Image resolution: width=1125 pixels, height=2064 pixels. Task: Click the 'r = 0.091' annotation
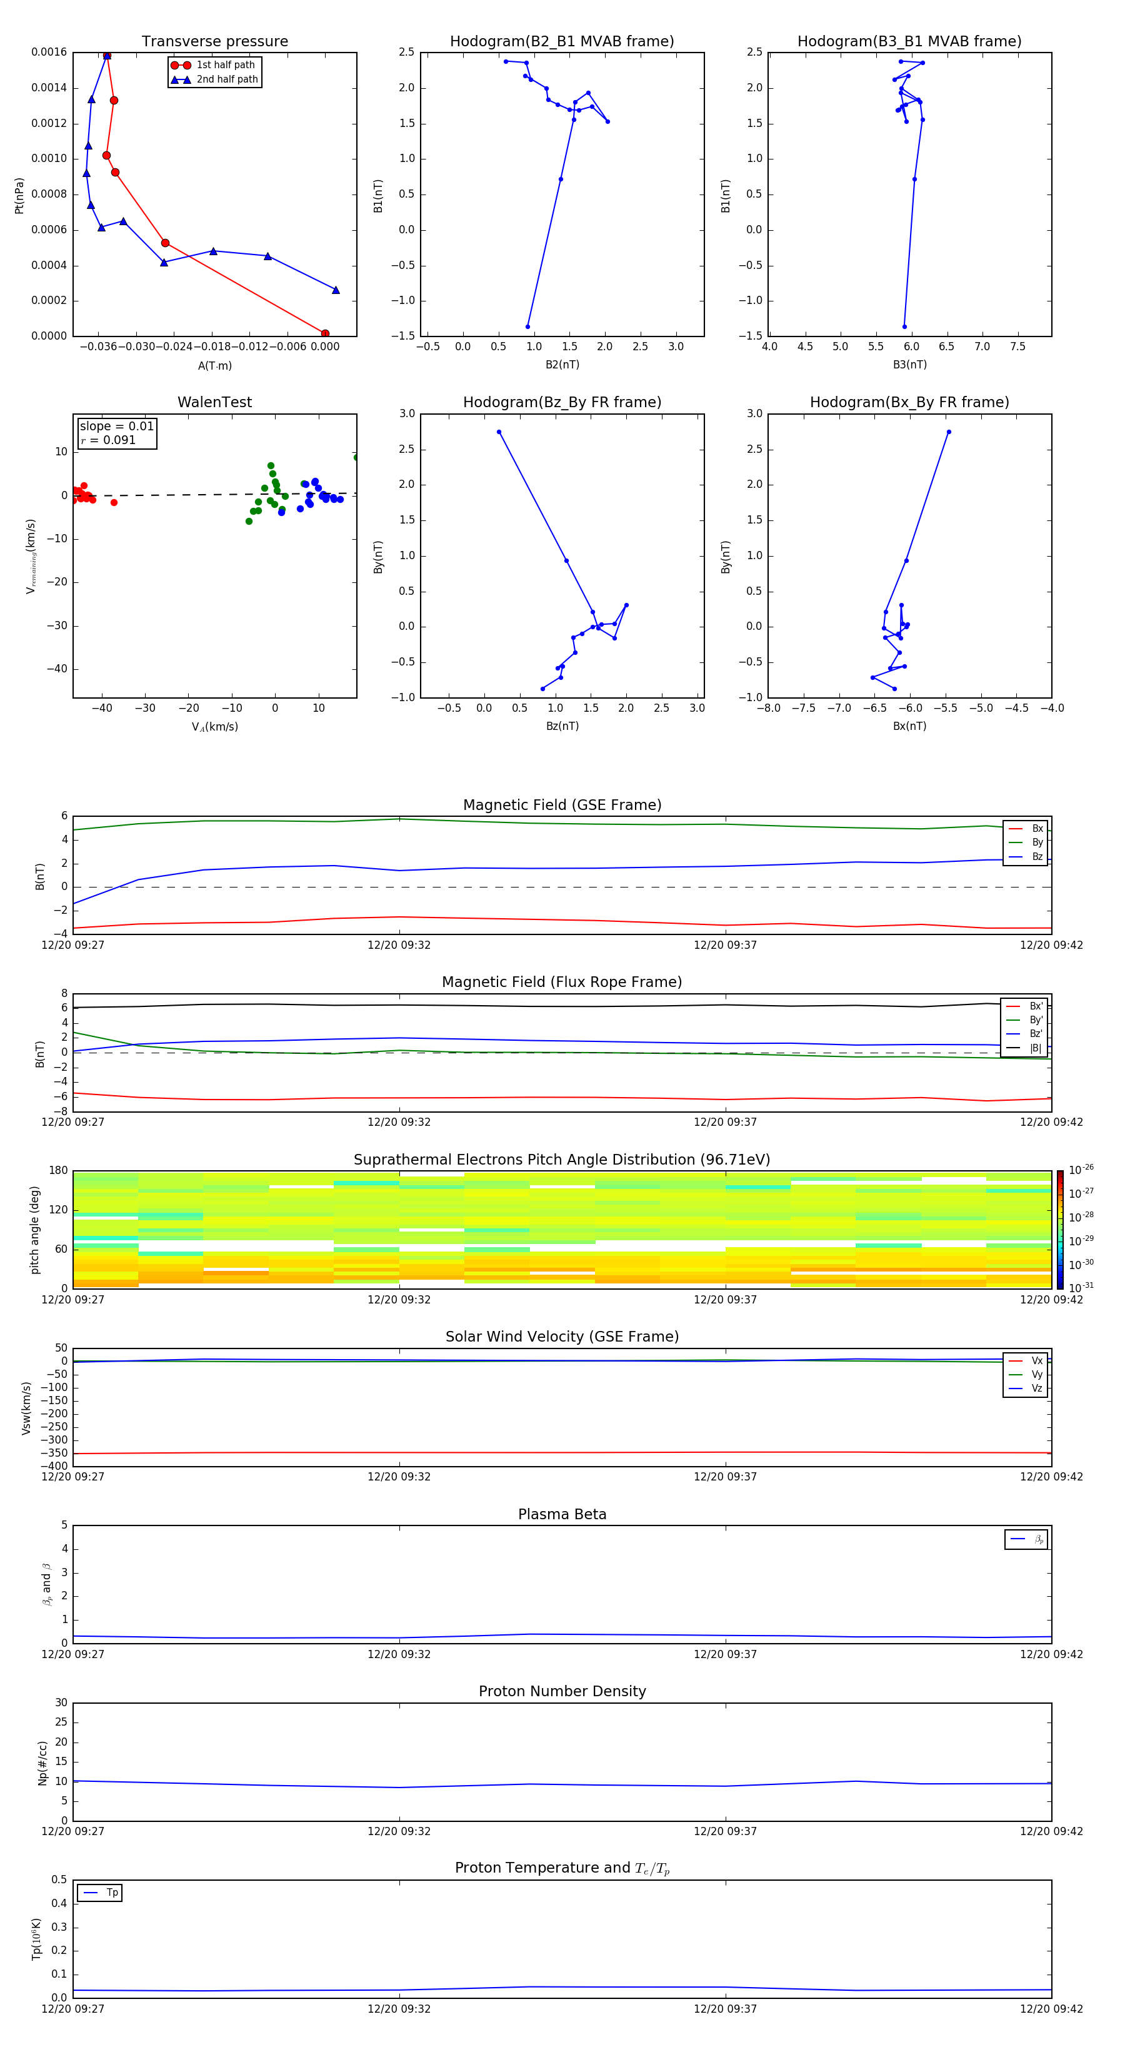[x=108, y=440]
